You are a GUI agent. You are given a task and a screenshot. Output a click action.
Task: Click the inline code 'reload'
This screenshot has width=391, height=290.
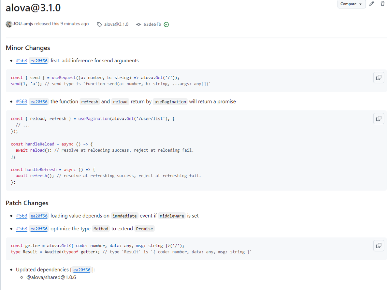(x=120, y=102)
